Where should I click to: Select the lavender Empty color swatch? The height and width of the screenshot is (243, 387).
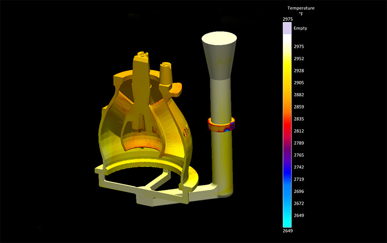[x=287, y=28]
